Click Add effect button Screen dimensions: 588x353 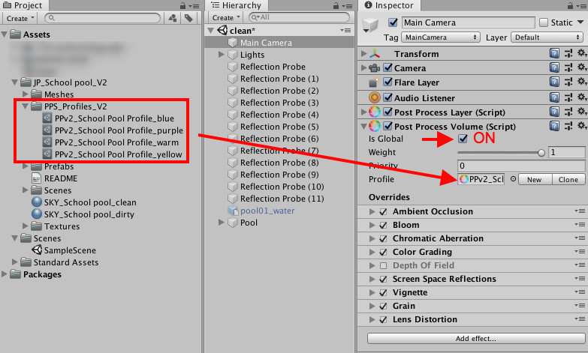click(x=476, y=339)
